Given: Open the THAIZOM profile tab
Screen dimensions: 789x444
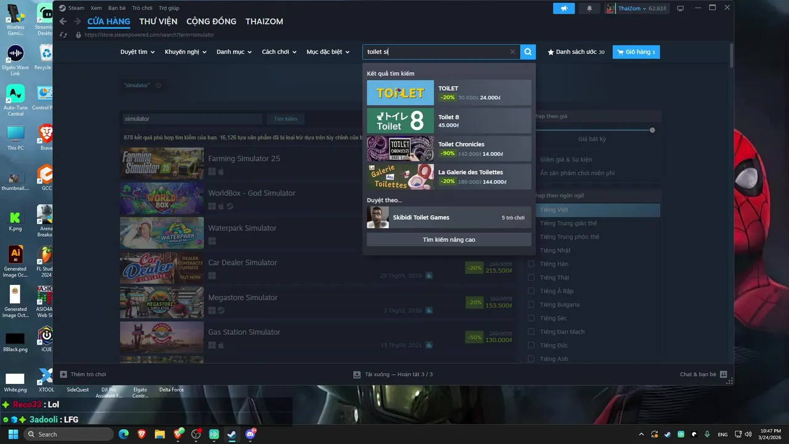Looking at the screenshot, I should point(264,22).
